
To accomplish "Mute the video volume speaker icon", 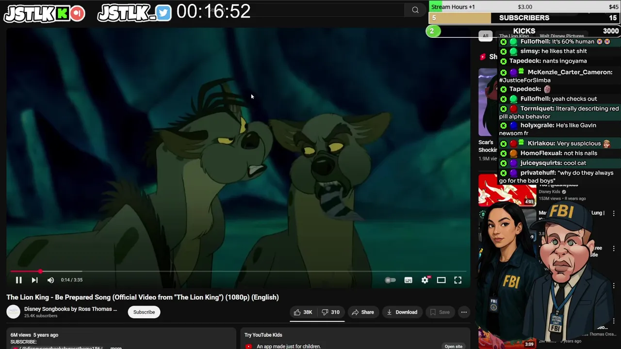I will 50,280.
